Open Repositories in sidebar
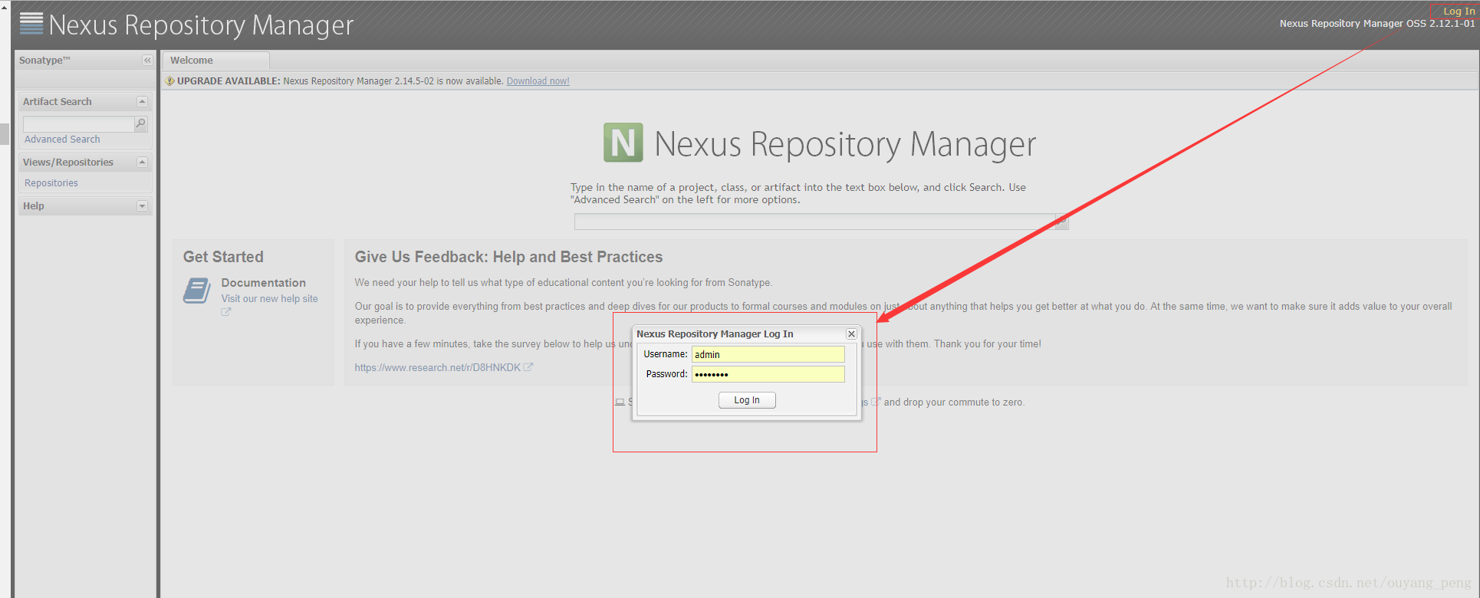This screenshot has width=1480, height=598. (51, 183)
